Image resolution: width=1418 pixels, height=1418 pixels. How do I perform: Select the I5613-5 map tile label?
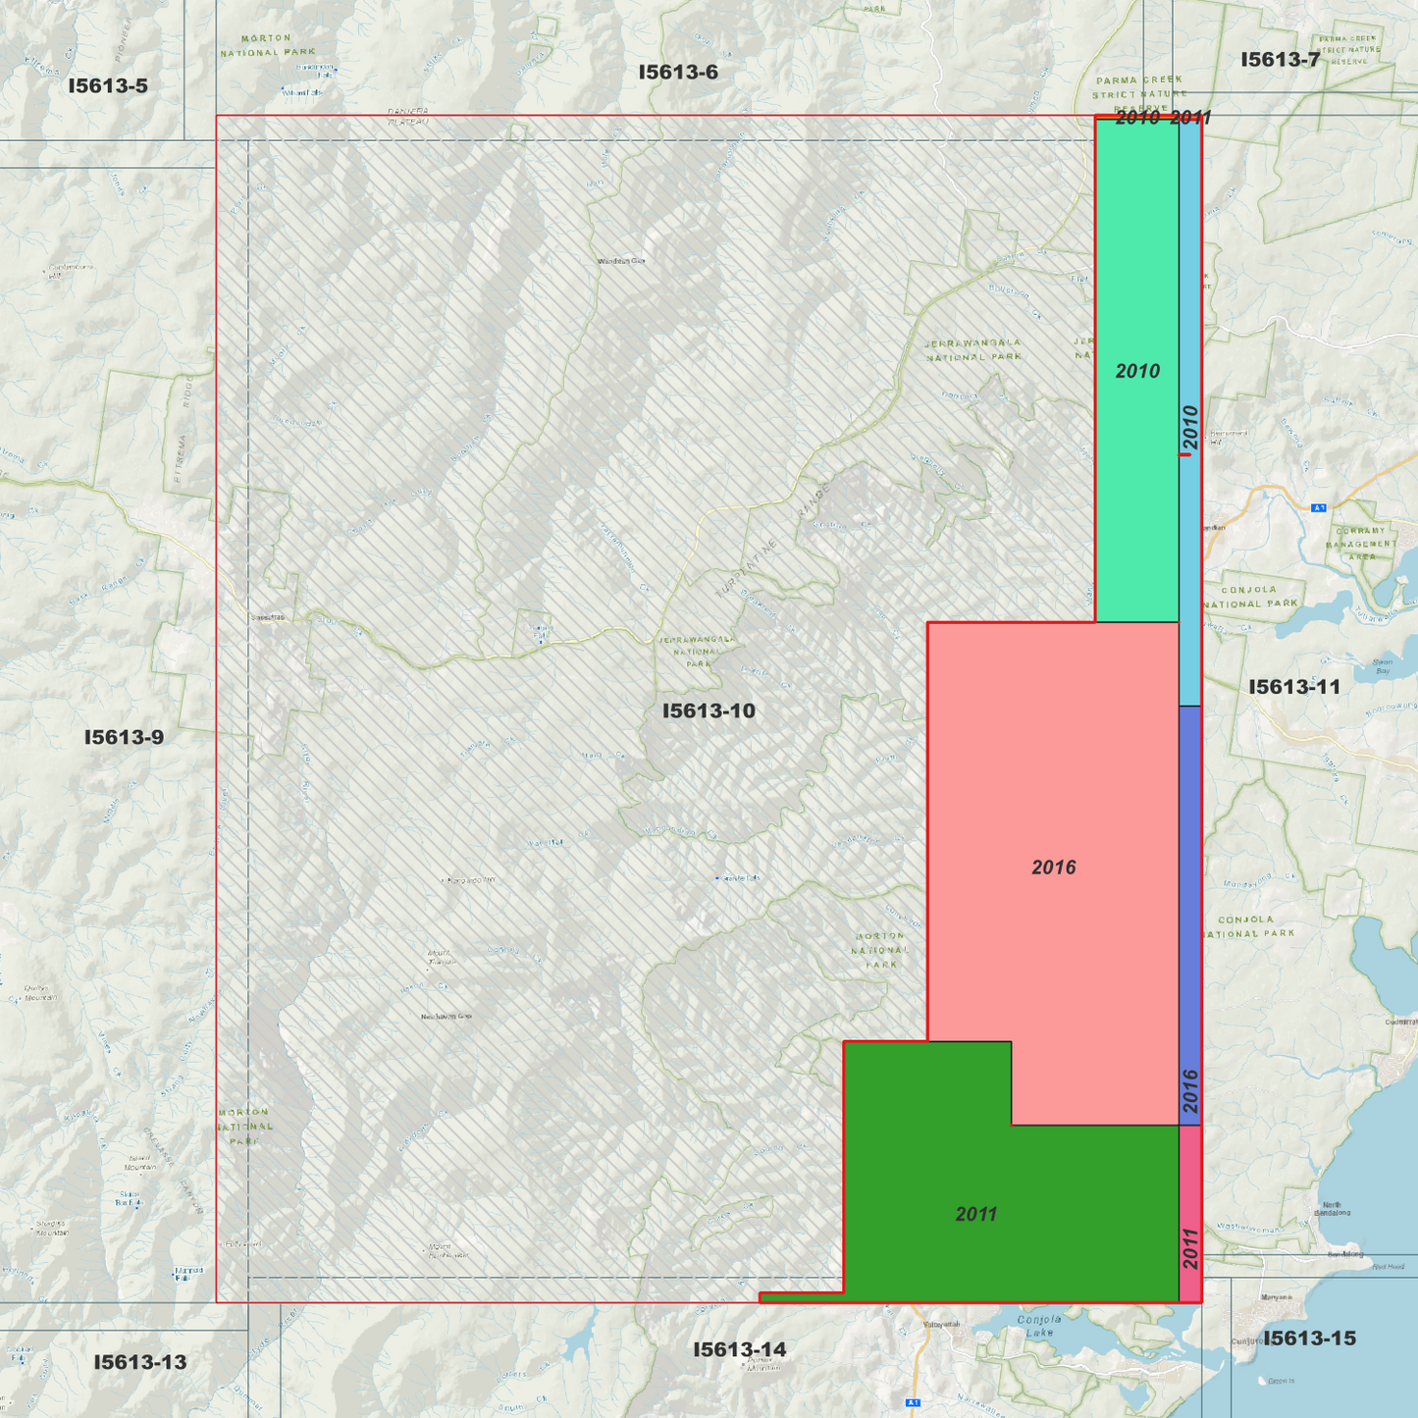(108, 85)
